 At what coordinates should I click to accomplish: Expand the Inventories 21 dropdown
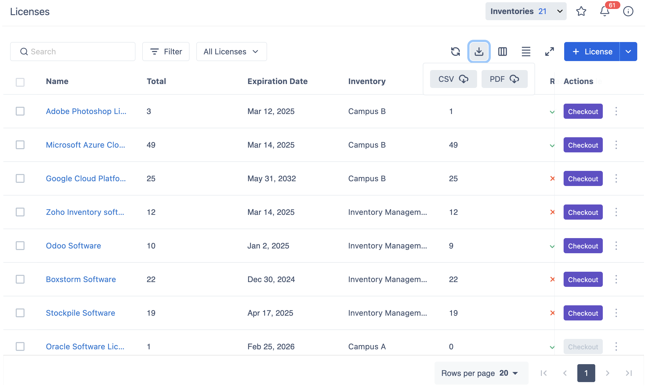point(526,11)
